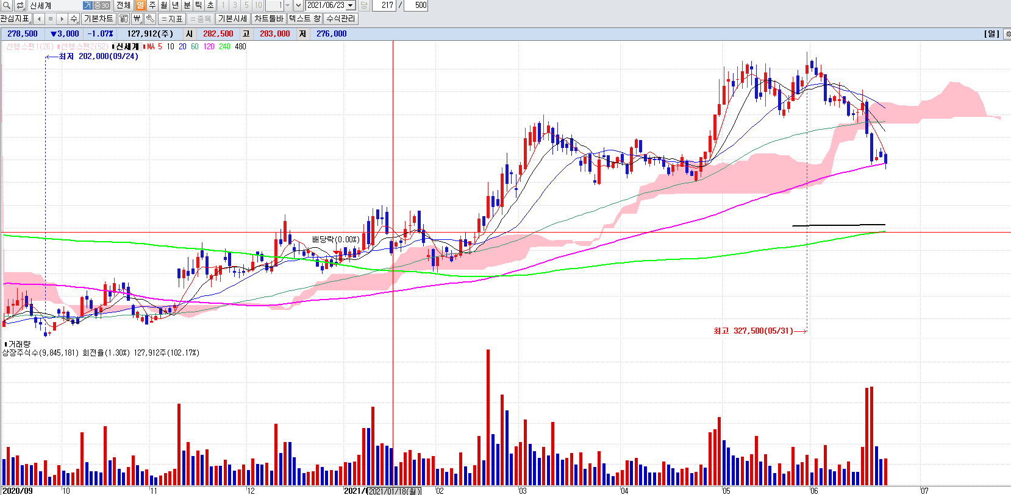This screenshot has width=1011, height=495.
Task: Click the stock search magnifier icon
Action: tap(7, 5)
